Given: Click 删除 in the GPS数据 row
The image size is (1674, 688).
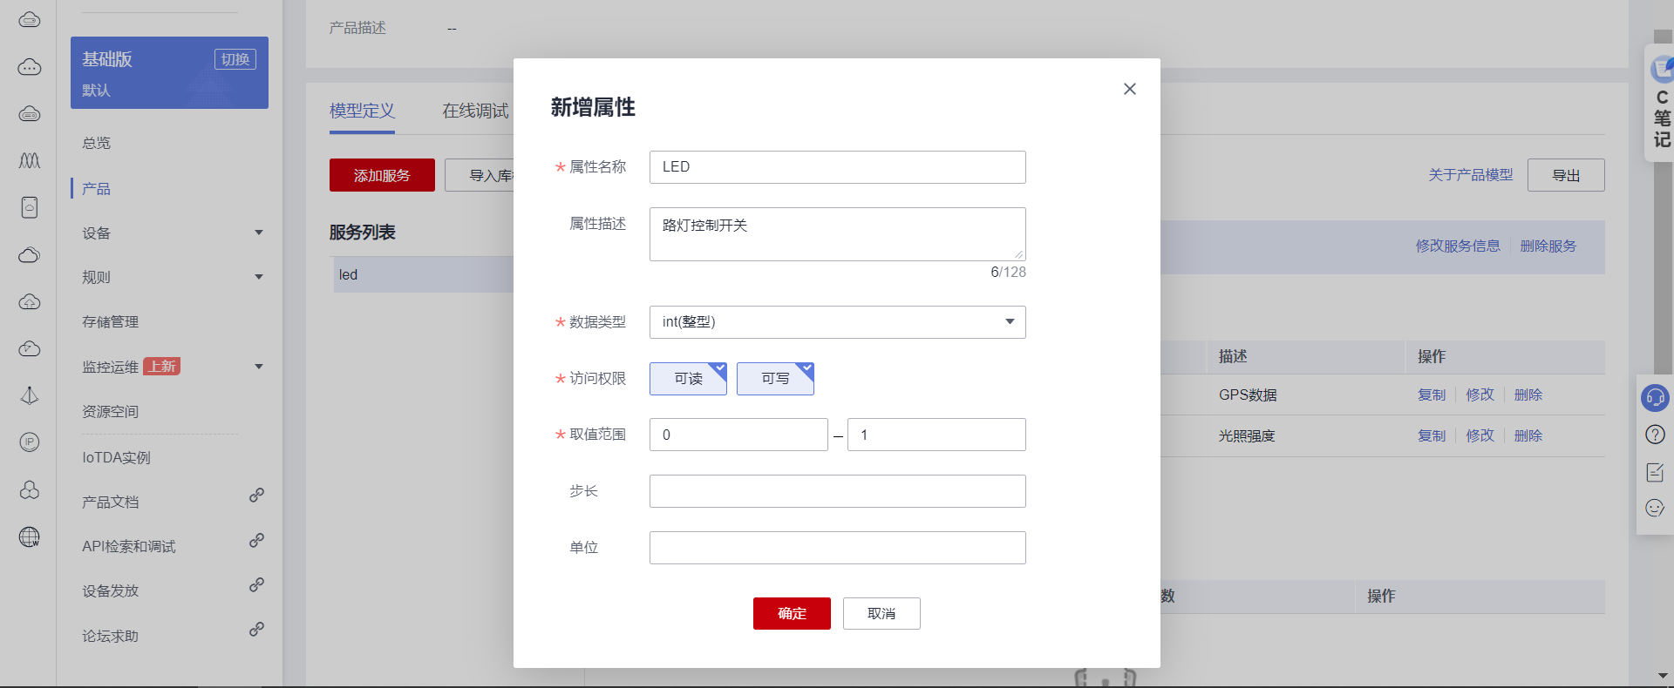Looking at the screenshot, I should tap(1528, 395).
